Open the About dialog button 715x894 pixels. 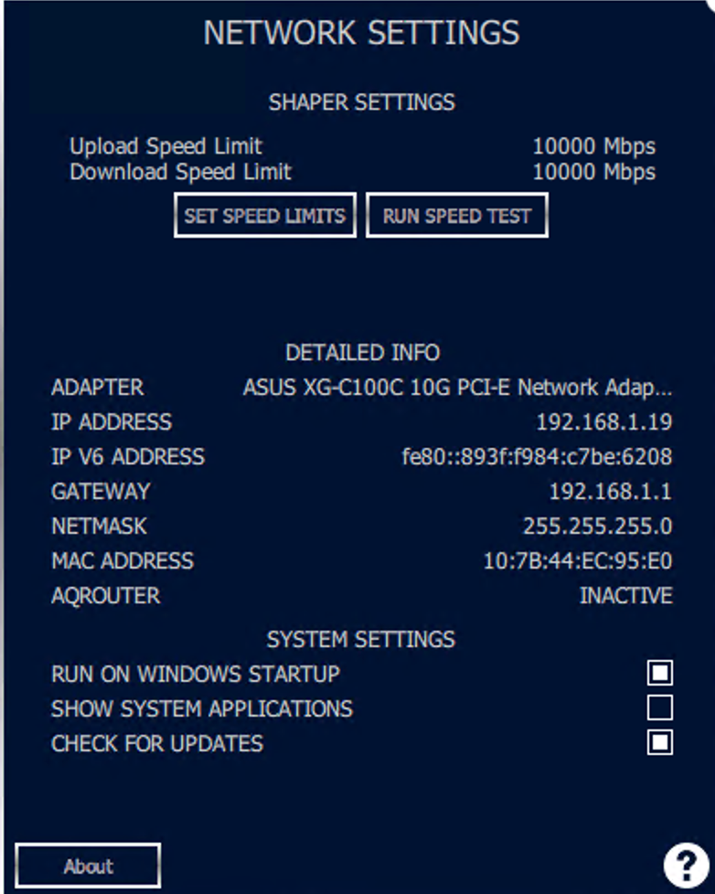(x=89, y=866)
